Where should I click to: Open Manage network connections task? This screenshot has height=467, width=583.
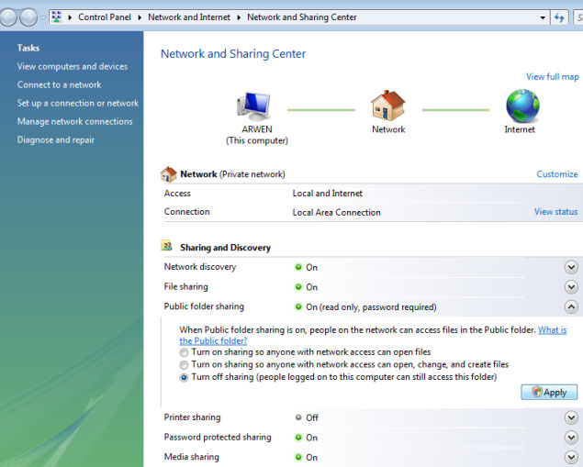pos(74,121)
